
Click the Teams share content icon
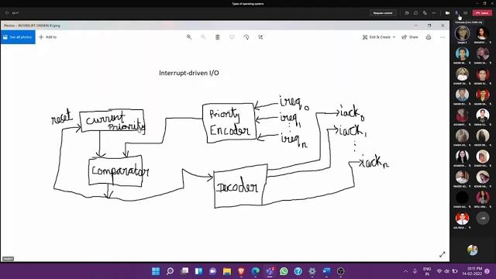coord(465,13)
